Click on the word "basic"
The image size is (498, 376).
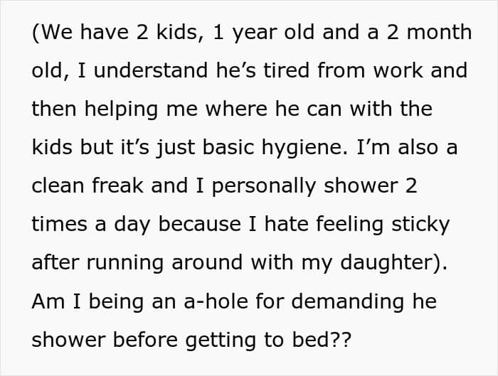(228, 147)
